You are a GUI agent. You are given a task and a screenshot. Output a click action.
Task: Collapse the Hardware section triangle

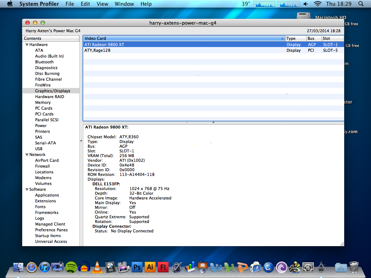(27, 45)
